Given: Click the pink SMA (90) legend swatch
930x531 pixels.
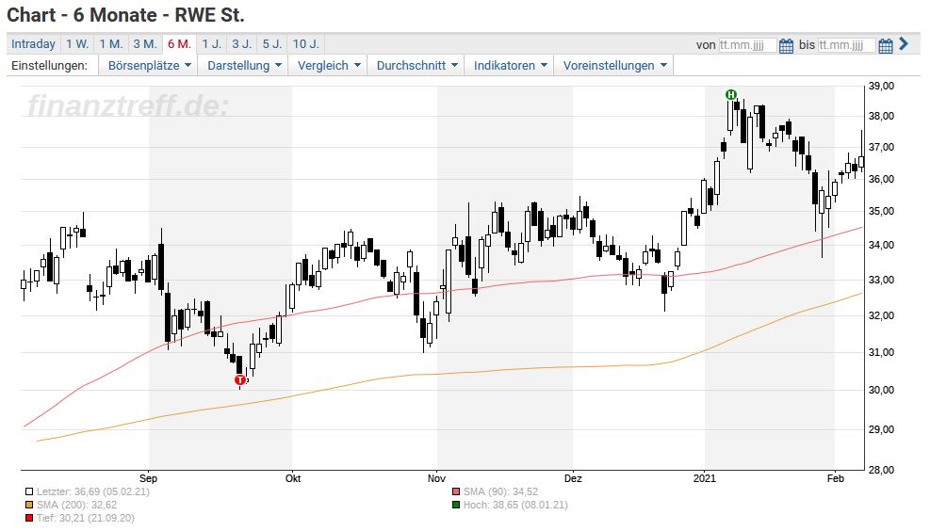Looking at the screenshot, I should coord(455,491).
